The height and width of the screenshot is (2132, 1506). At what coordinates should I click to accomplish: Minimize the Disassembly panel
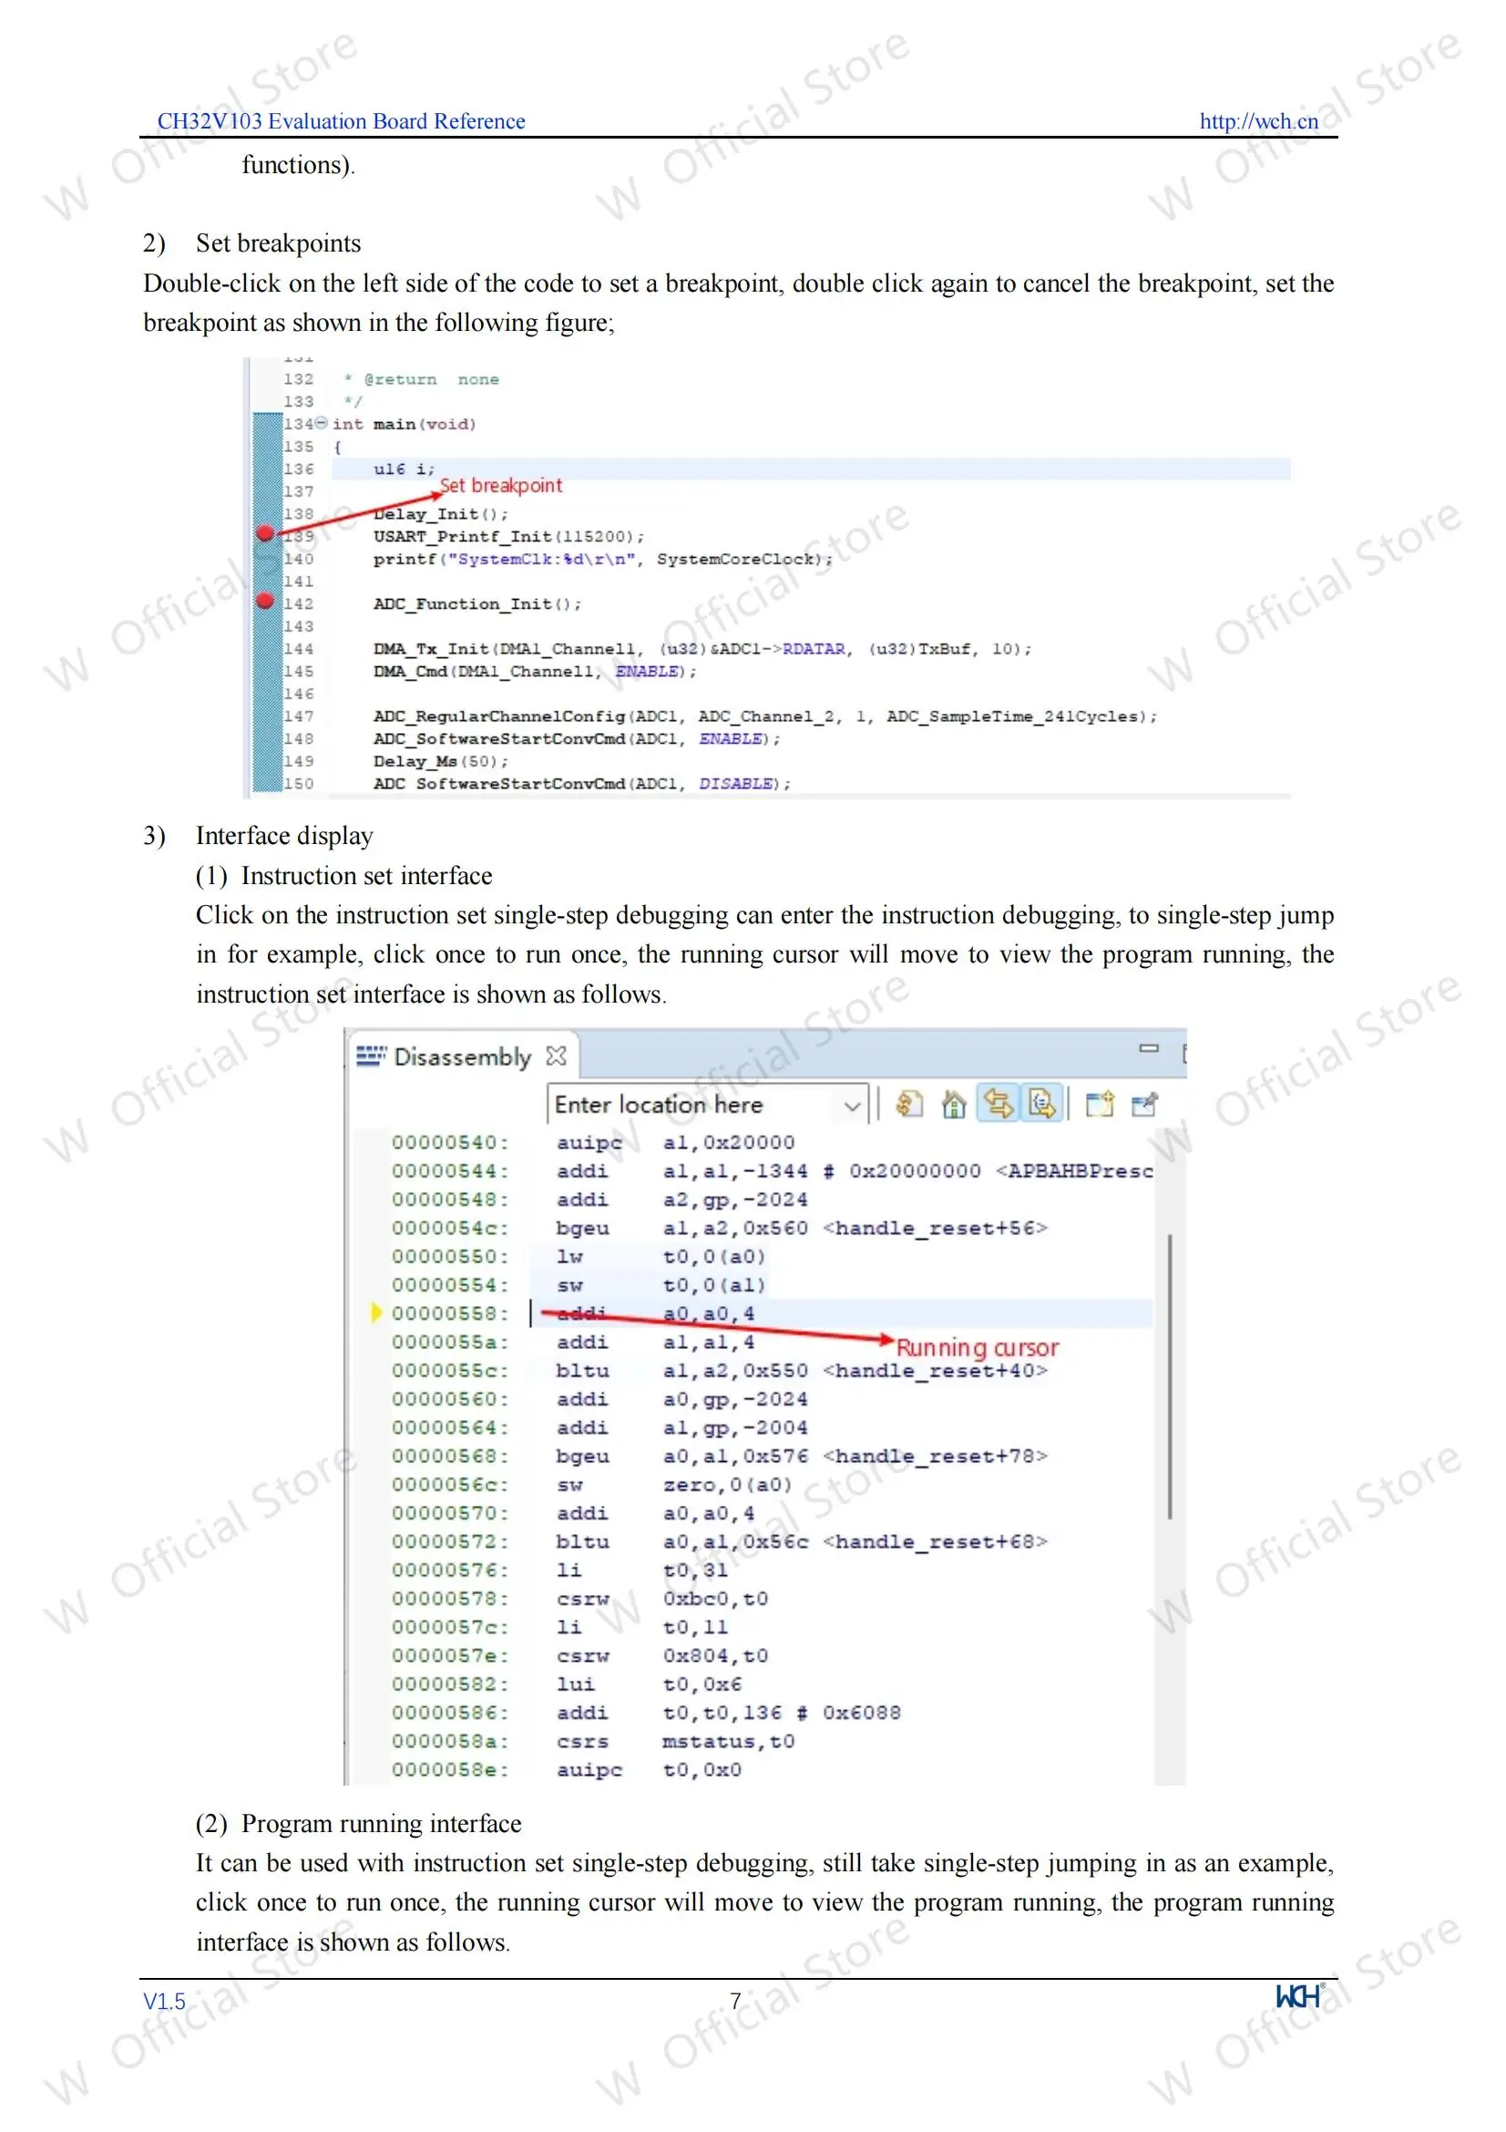coord(1149,1048)
